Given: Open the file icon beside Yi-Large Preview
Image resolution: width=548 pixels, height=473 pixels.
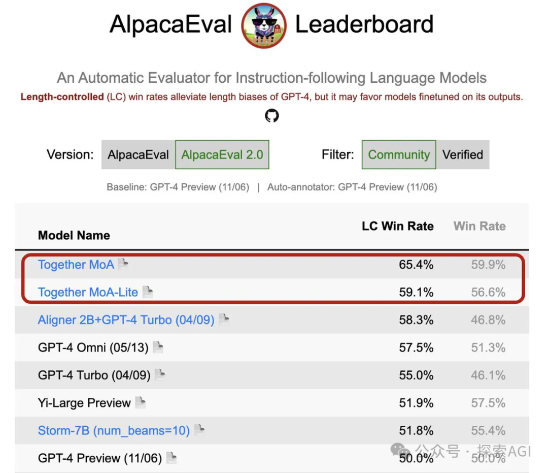Looking at the screenshot, I should (x=140, y=402).
